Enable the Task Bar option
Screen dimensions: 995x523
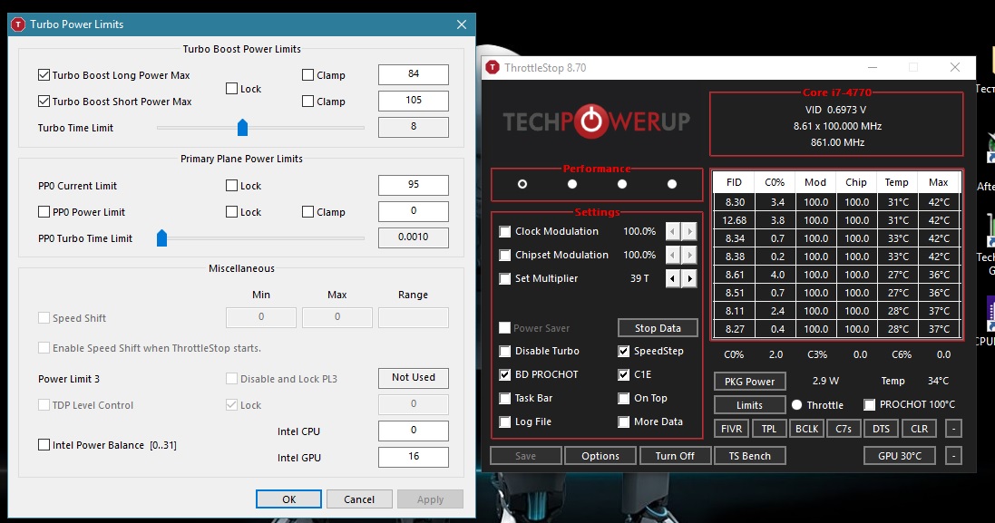(x=504, y=398)
